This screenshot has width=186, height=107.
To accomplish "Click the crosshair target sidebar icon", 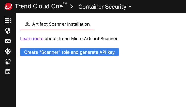I will [8, 51].
